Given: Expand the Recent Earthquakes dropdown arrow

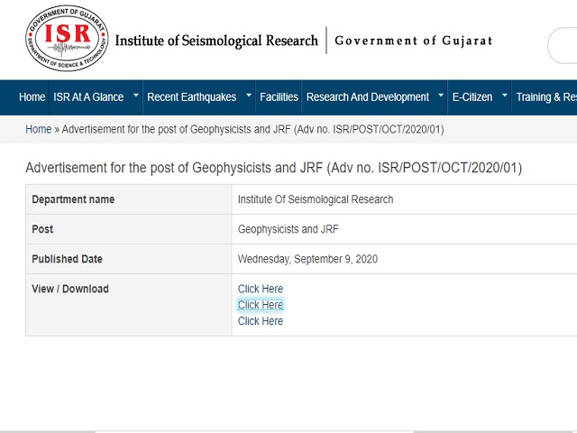Looking at the screenshot, I should tap(249, 95).
